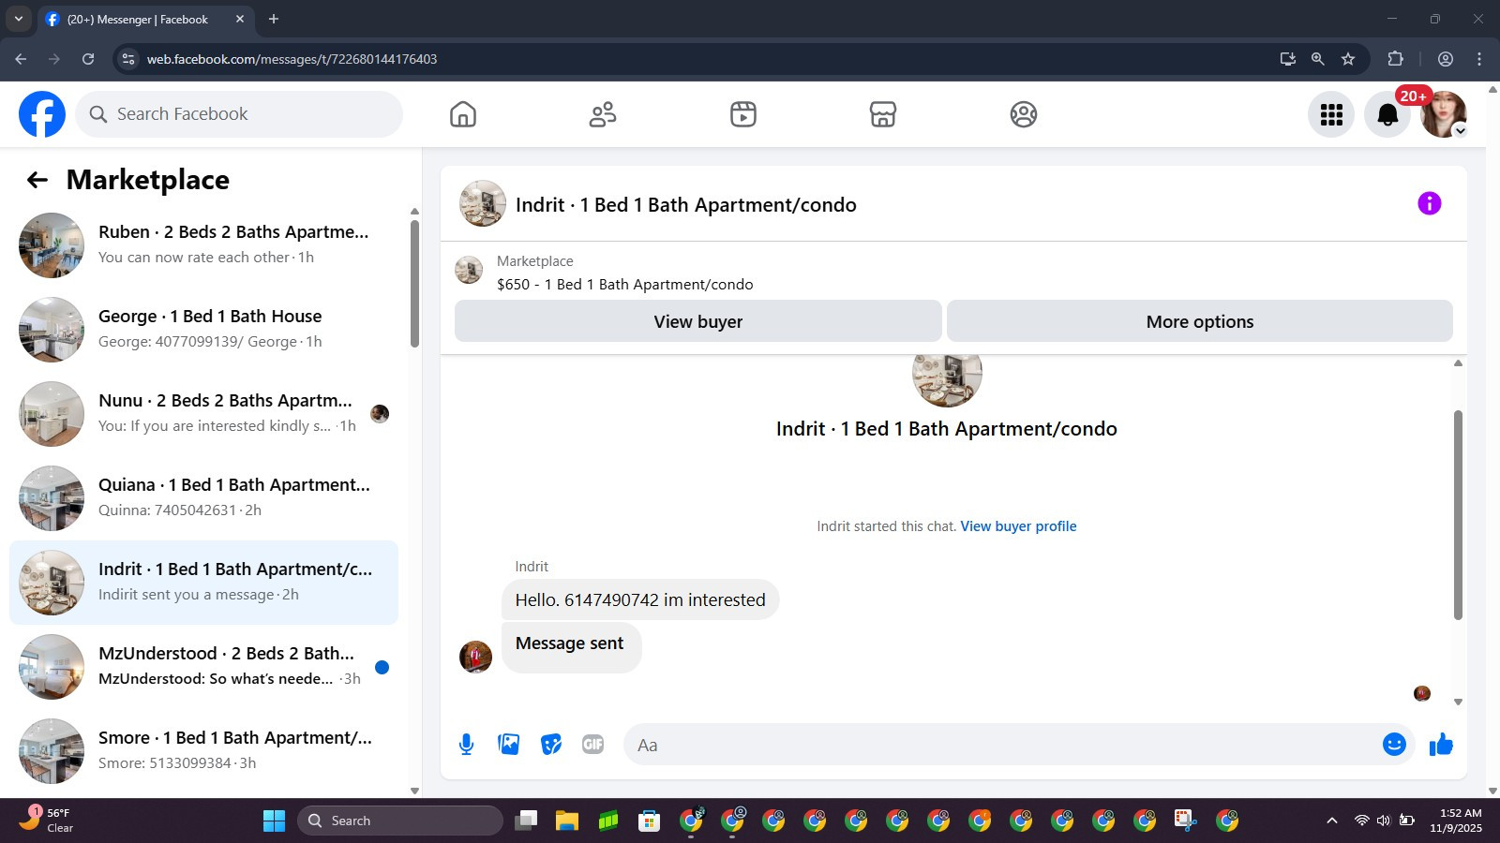Screen dimensions: 1500x843
Task: Open Microsoft Store from taskbar
Action: tap(649, 821)
